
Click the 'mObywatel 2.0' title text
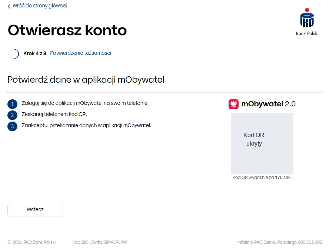pyautogui.click(x=268, y=104)
